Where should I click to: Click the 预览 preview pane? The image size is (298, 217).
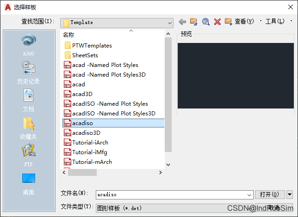click(x=236, y=76)
